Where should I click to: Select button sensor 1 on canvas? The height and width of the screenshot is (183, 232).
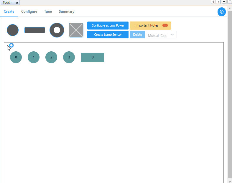click(34, 57)
